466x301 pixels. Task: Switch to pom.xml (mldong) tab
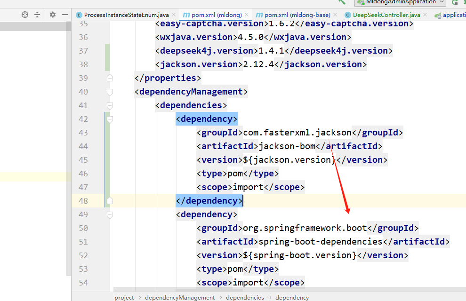(x=217, y=15)
